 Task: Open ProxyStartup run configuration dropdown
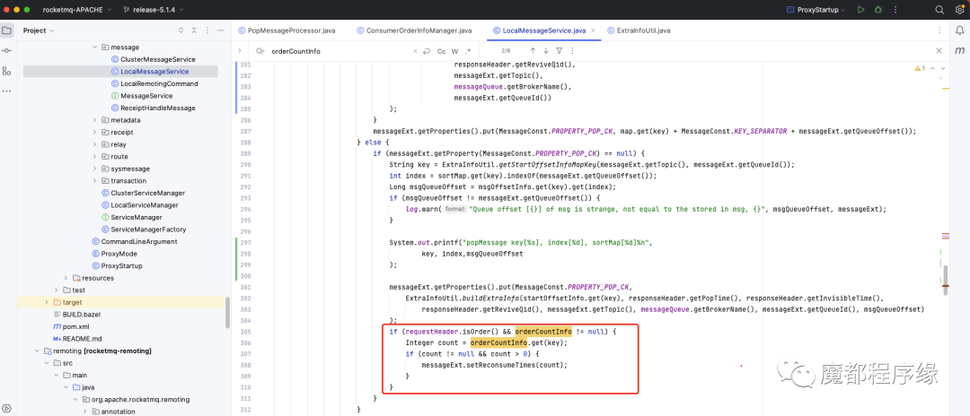pos(816,10)
